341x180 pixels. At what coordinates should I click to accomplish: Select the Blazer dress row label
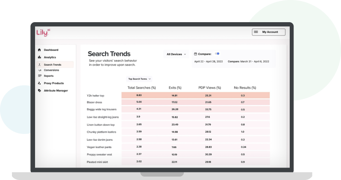point(94,102)
